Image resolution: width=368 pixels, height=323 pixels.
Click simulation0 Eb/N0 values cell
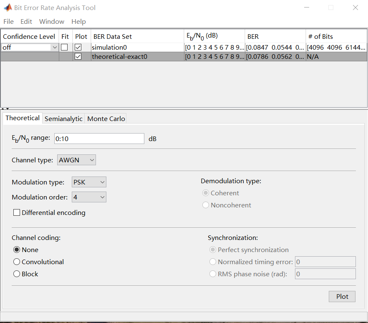214,48
